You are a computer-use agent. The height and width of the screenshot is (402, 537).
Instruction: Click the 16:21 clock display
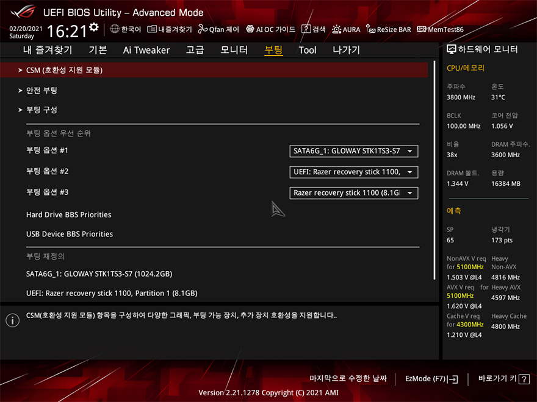(67, 32)
